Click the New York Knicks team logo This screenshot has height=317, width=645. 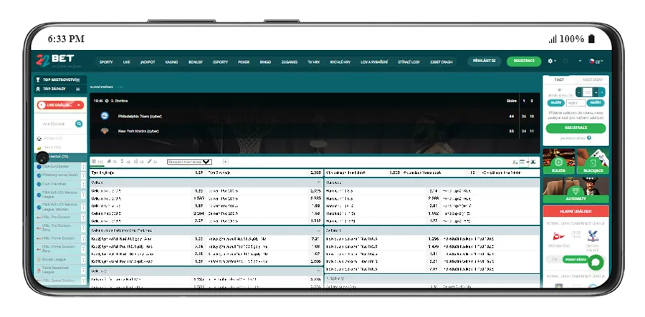(x=103, y=131)
